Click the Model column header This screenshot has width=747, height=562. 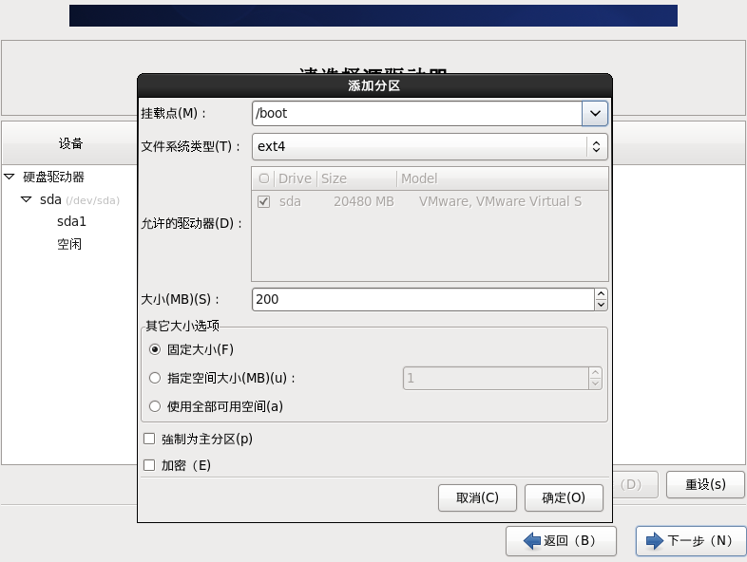[x=502, y=178]
